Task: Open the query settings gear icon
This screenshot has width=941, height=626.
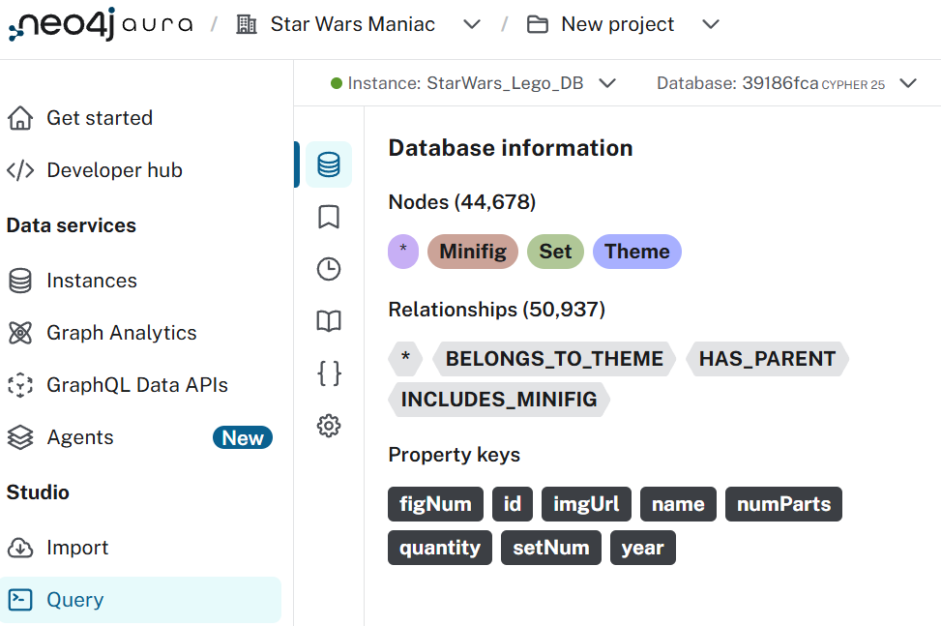Action: click(328, 426)
